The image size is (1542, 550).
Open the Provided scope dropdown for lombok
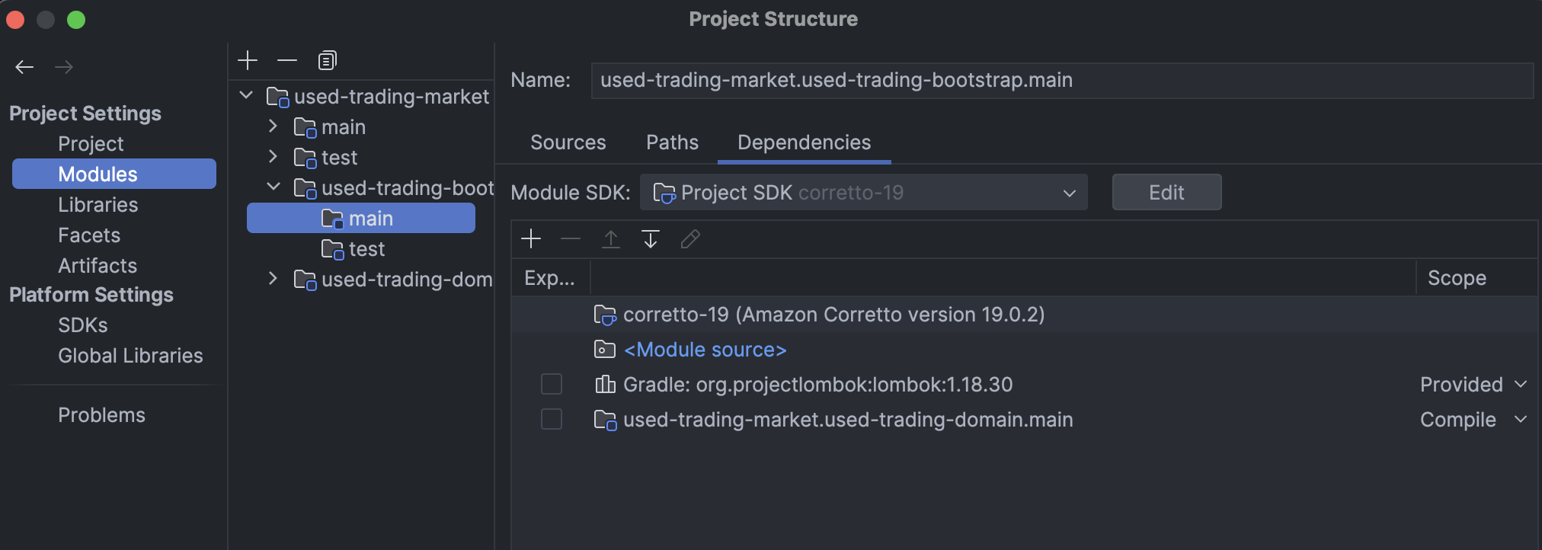(1473, 385)
